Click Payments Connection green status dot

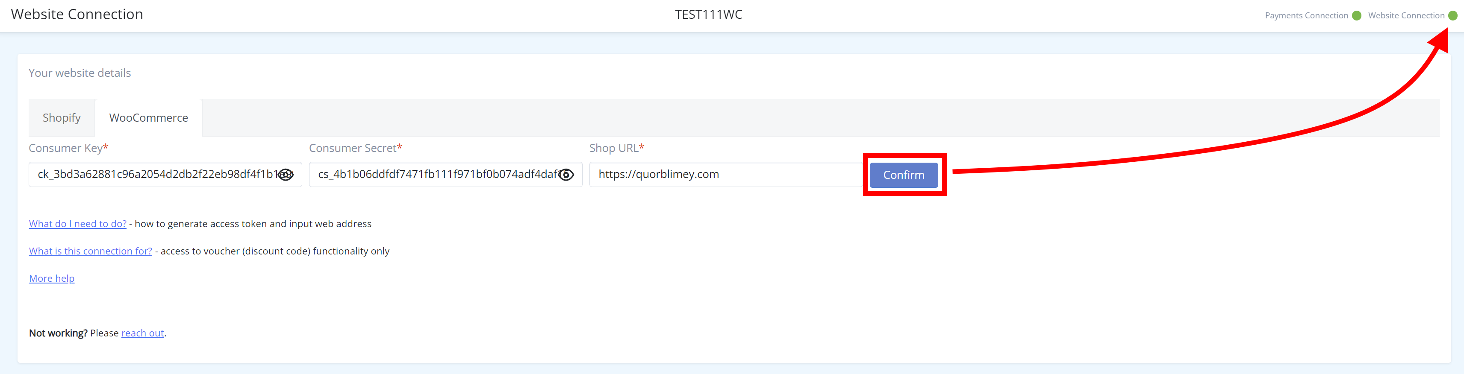tap(1357, 15)
